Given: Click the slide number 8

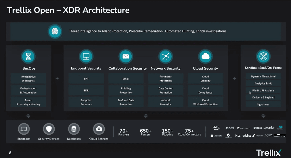Looking at the screenshot, I should coord(10,153).
